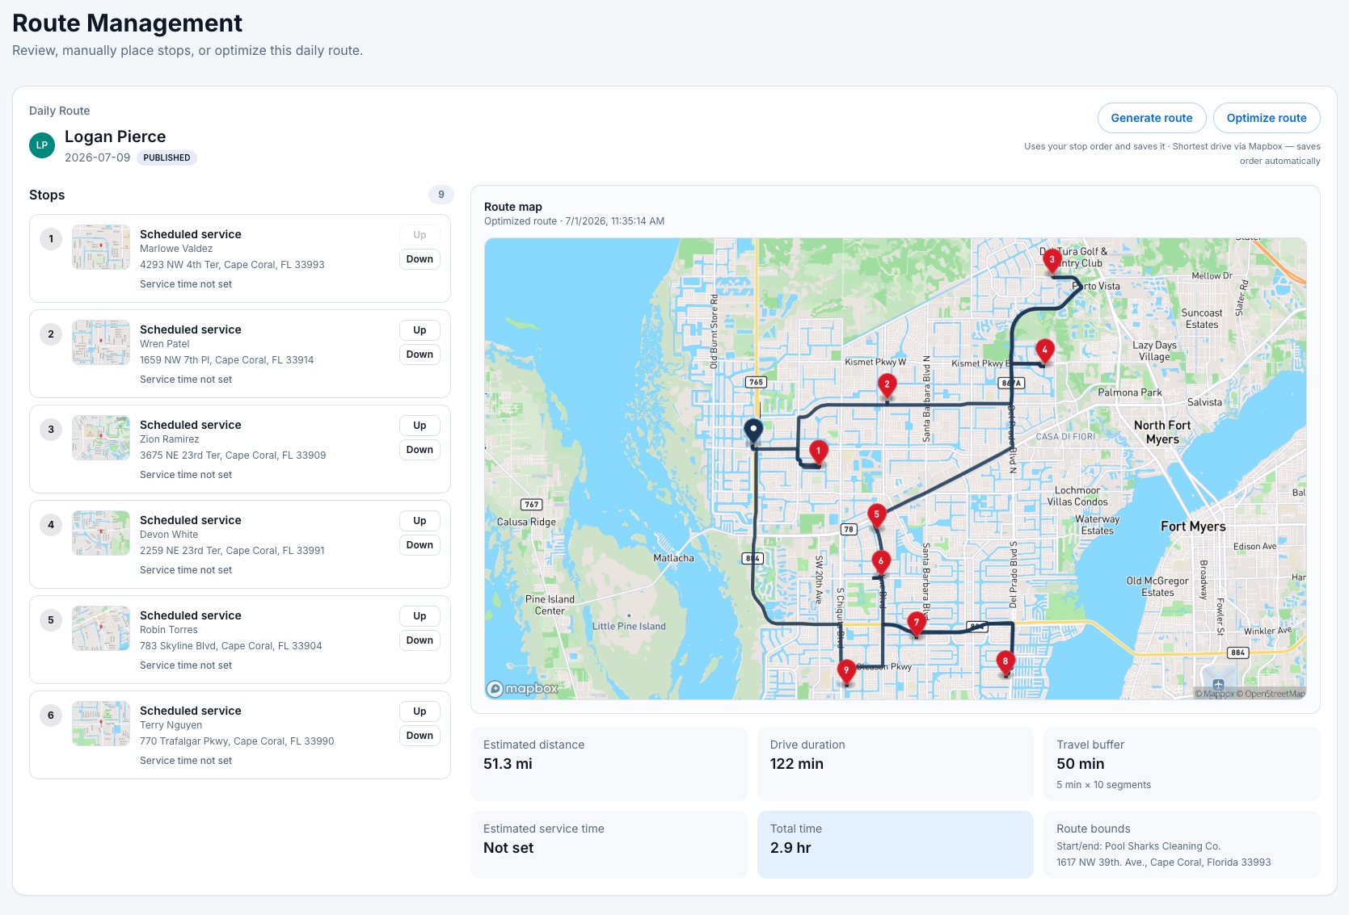Click Estimated distance value 51.3 mi
The width and height of the screenshot is (1349, 915).
[x=508, y=764]
